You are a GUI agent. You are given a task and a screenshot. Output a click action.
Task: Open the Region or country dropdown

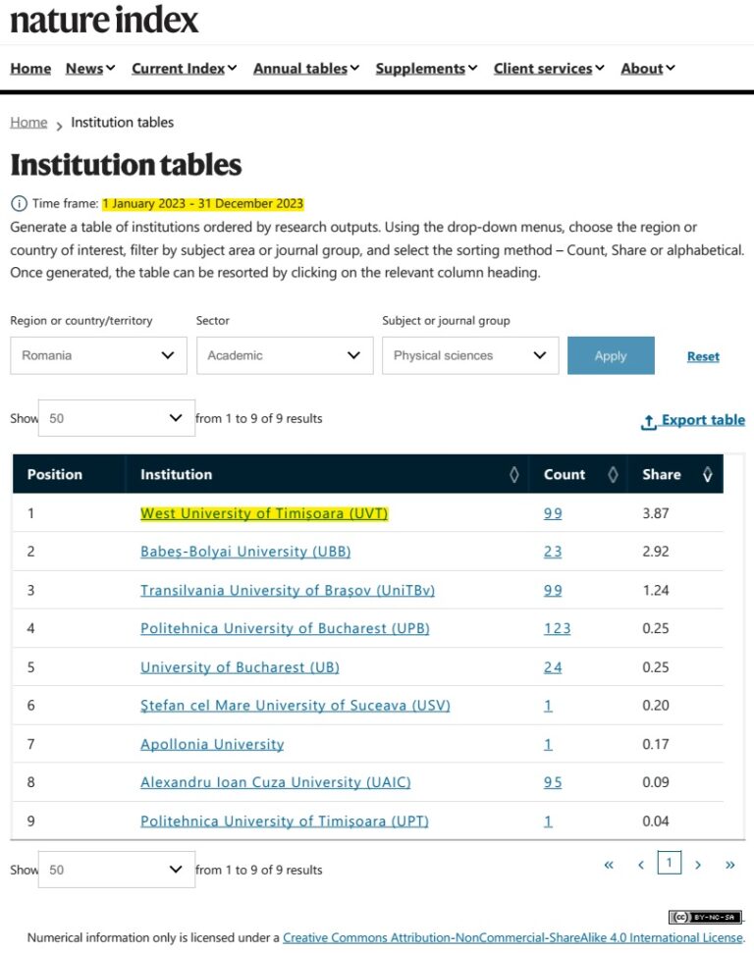(x=98, y=355)
